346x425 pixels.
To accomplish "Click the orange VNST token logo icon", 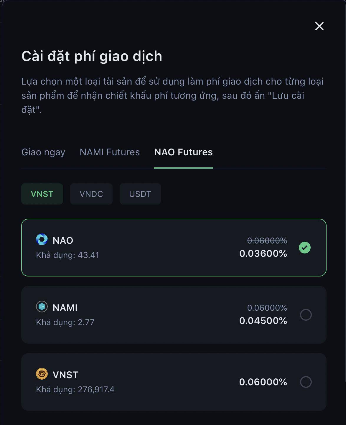I will pyautogui.click(x=42, y=374).
